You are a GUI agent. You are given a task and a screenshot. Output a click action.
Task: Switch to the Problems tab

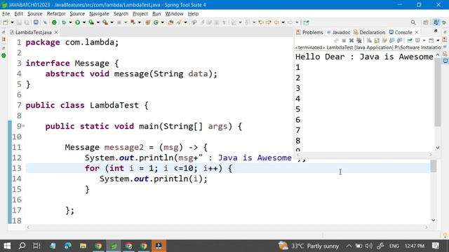point(309,32)
